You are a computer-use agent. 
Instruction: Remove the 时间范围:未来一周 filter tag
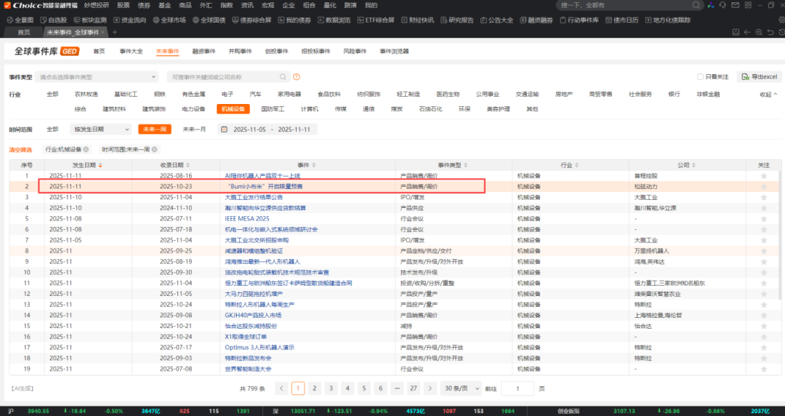pyautogui.click(x=154, y=150)
